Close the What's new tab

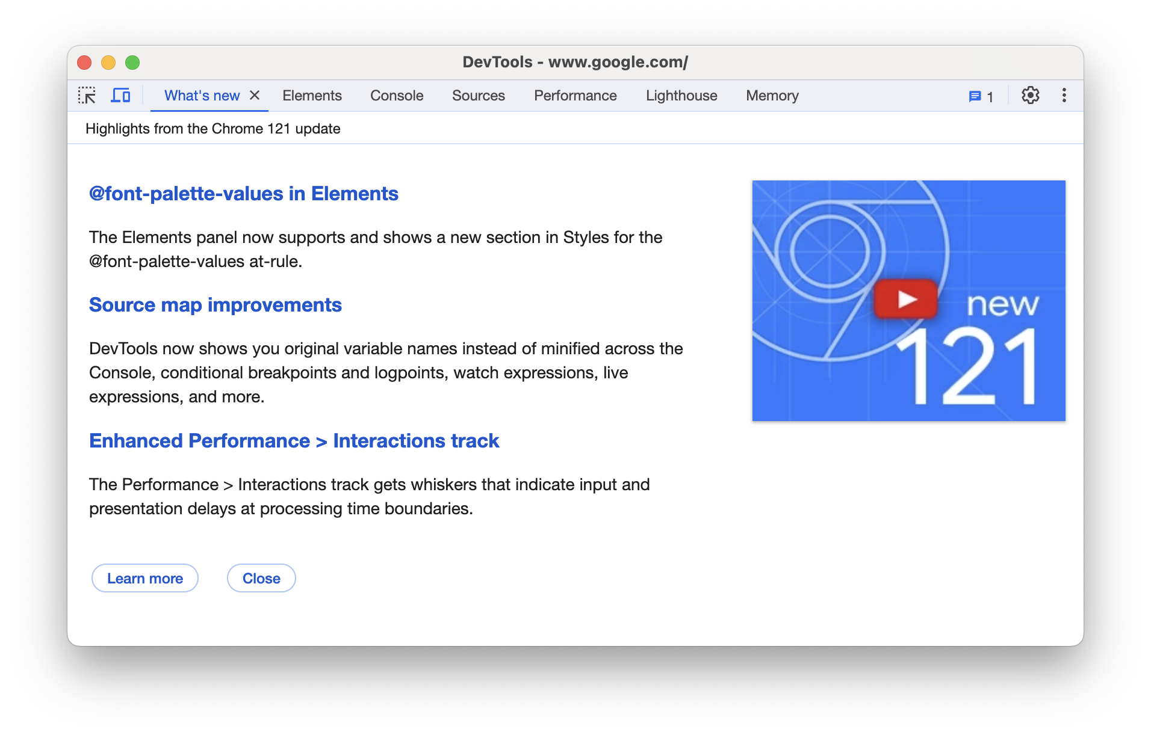255,95
